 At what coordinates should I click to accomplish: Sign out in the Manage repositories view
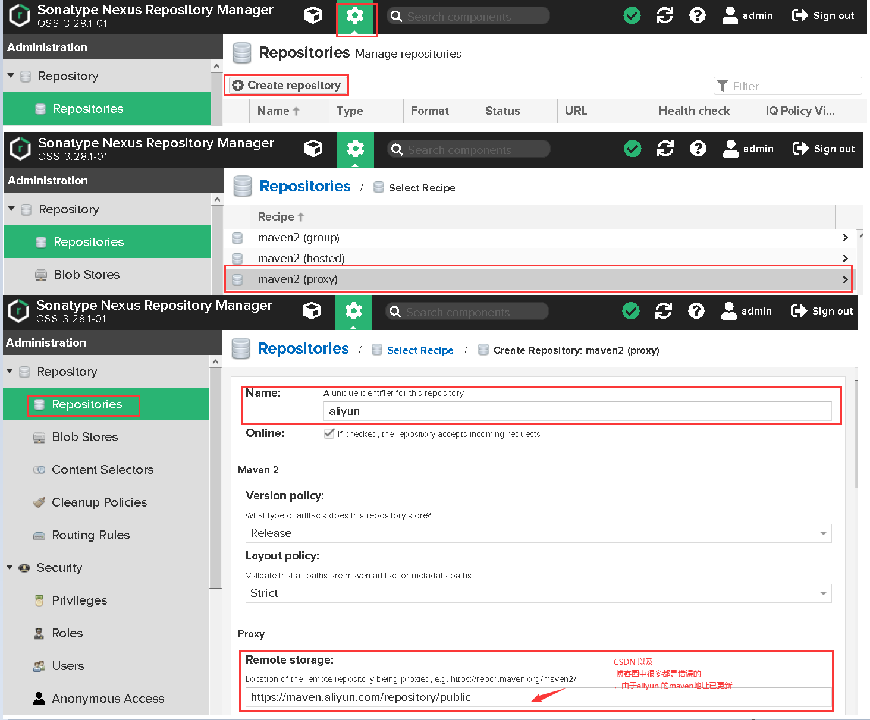(823, 15)
